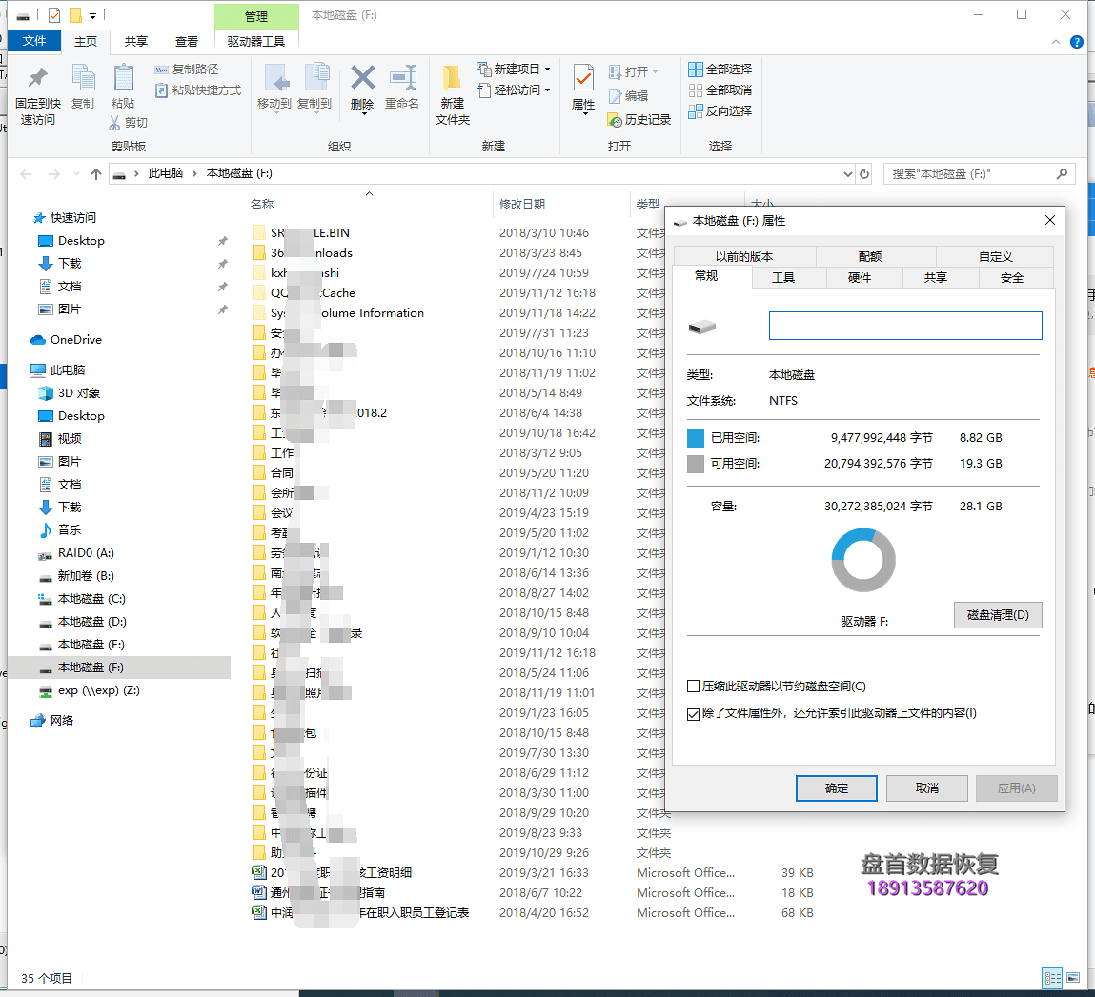Open the File (文件) menu tab
Image resolution: width=1095 pixels, height=997 pixels.
point(33,41)
